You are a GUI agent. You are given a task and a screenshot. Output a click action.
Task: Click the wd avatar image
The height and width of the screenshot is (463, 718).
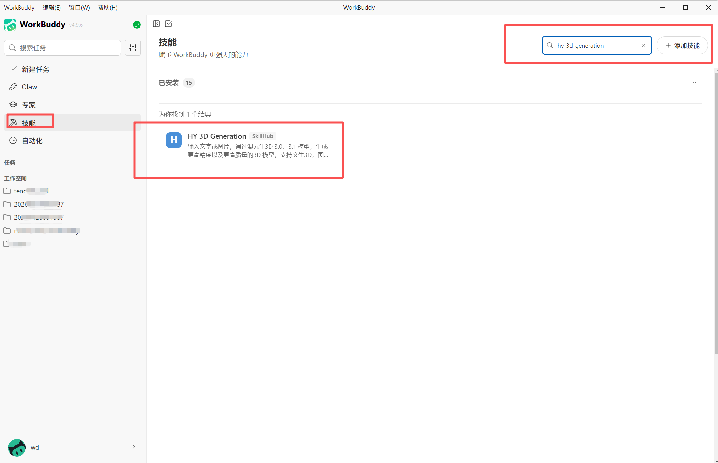[x=17, y=448]
